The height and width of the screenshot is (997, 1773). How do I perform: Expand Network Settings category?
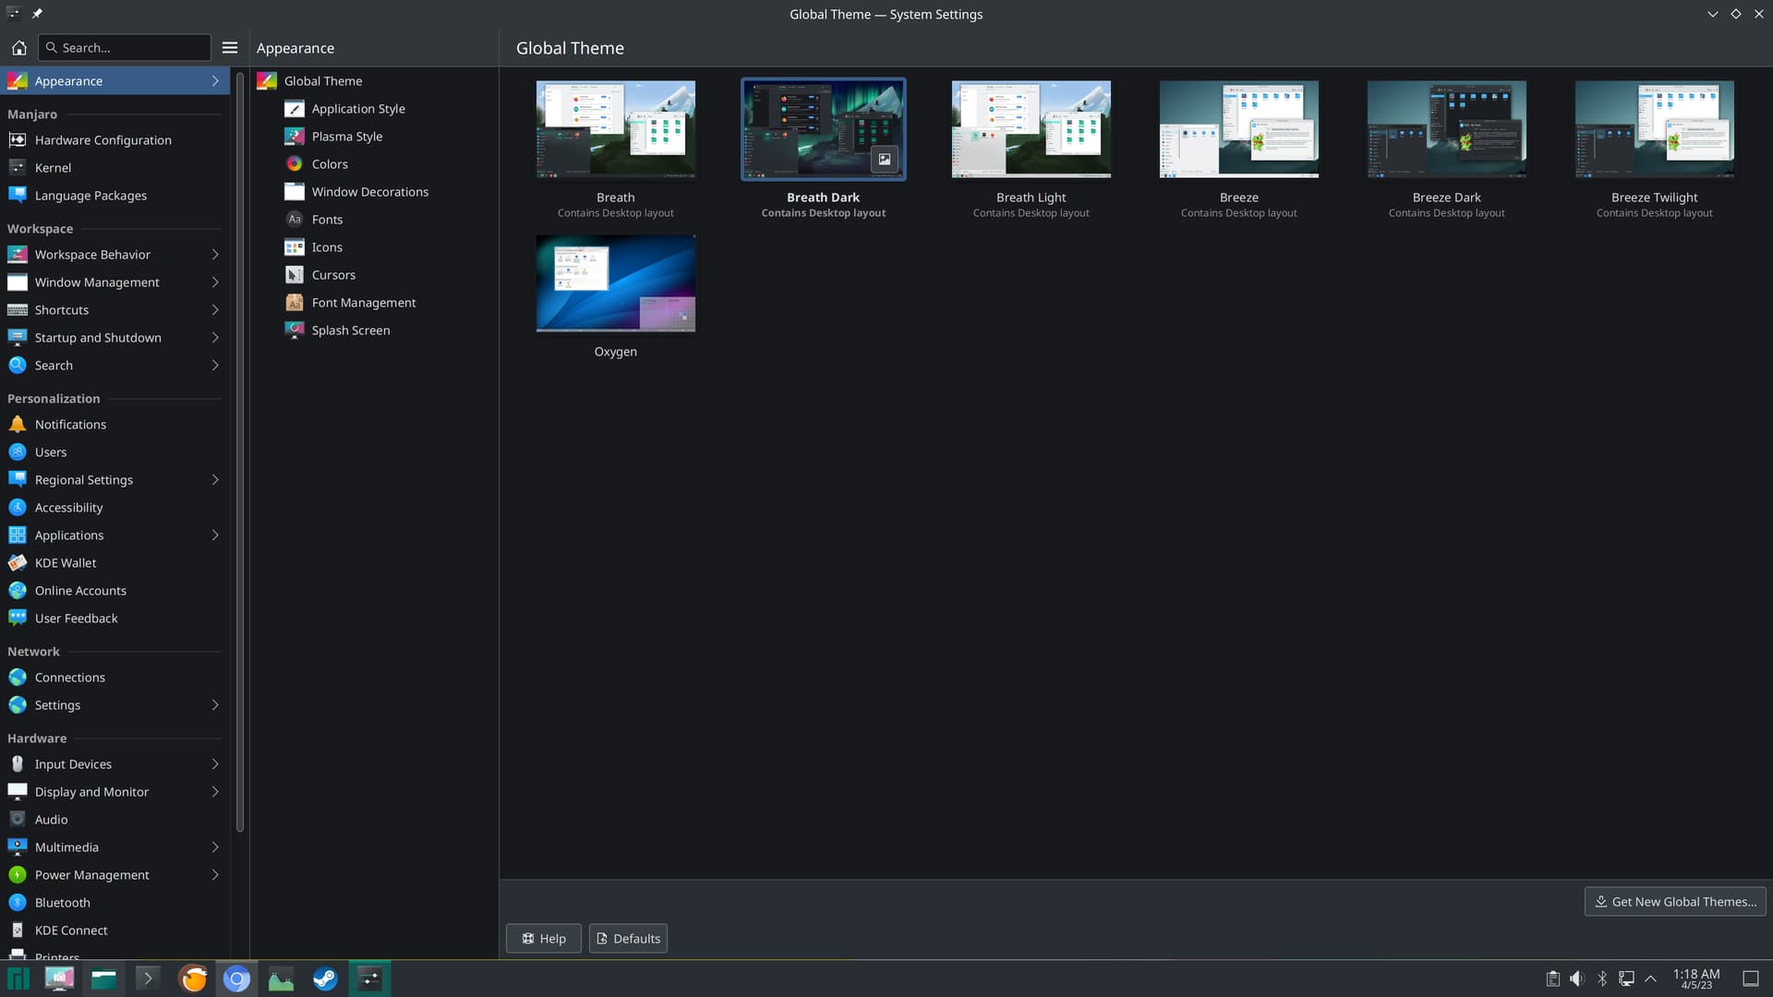(x=115, y=705)
